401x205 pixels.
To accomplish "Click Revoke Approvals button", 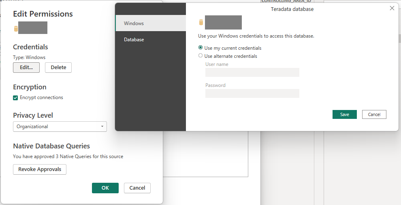I will tap(40, 169).
